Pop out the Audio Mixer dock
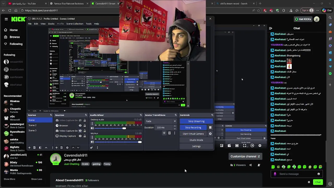334x188 pixels. pos(141,115)
